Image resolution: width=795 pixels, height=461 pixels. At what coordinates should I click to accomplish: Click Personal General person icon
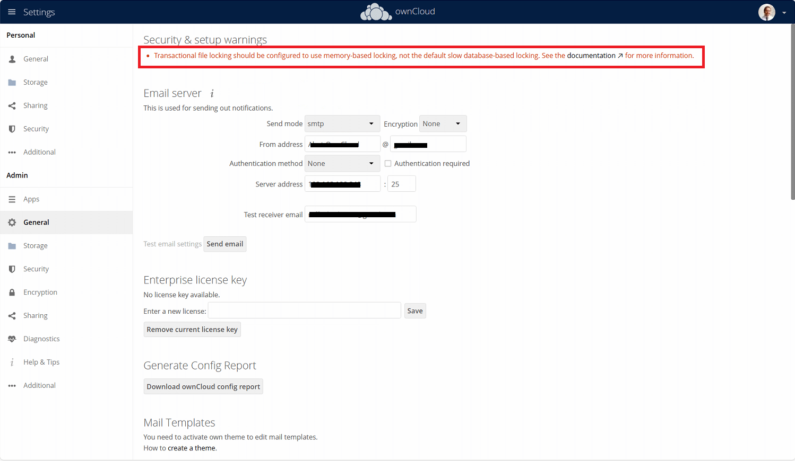coord(12,59)
